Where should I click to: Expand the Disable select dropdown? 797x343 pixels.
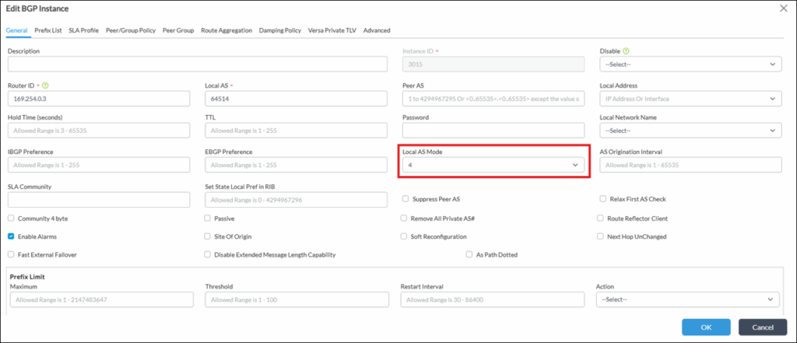pyautogui.click(x=689, y=65)
